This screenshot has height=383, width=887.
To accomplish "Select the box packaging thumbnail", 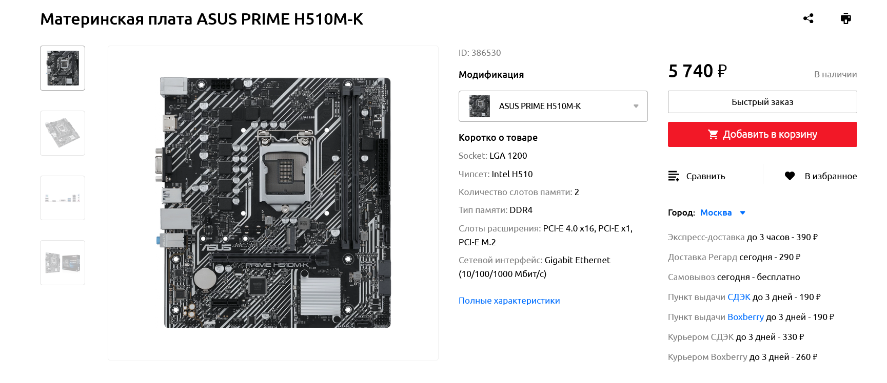I will [63, 263].
